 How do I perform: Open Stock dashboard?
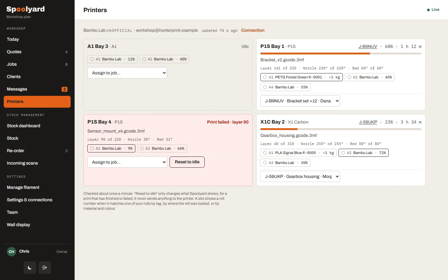(37, 126)
